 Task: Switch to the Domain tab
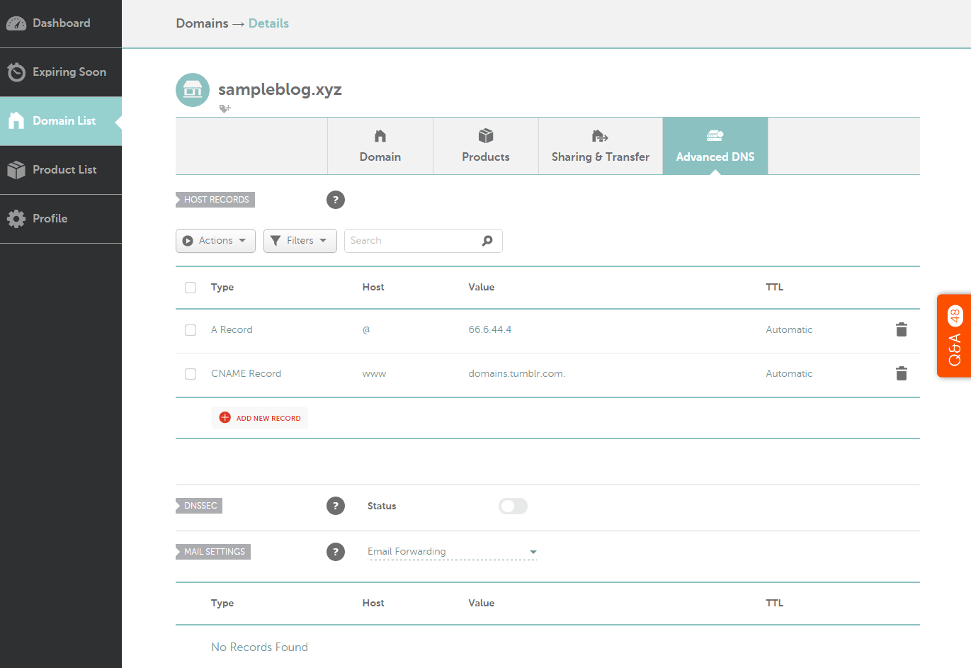pyautogui.click(x=380, y=146)
